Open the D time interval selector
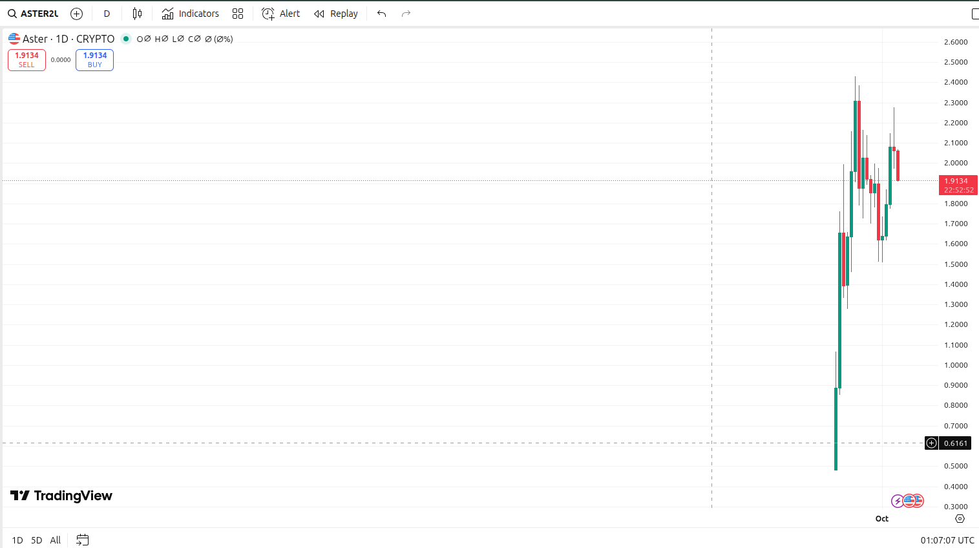Image resolution: width=979 pixels, height=548 pixels. (107, 14)
